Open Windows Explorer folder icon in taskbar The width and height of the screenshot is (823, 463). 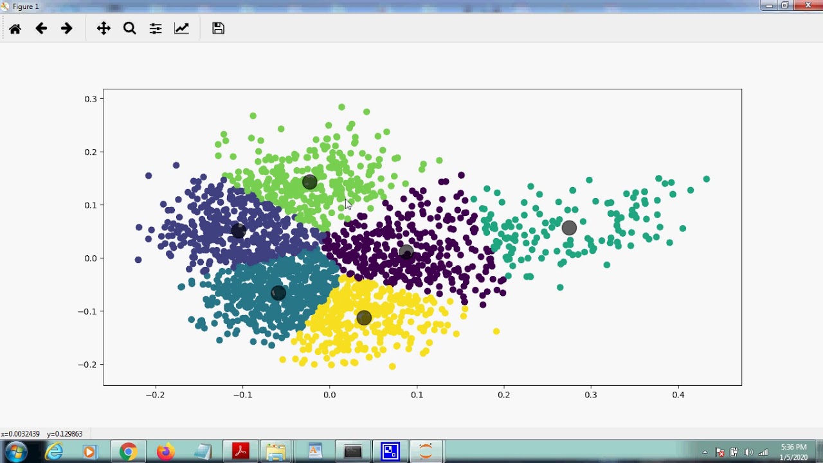276,452
